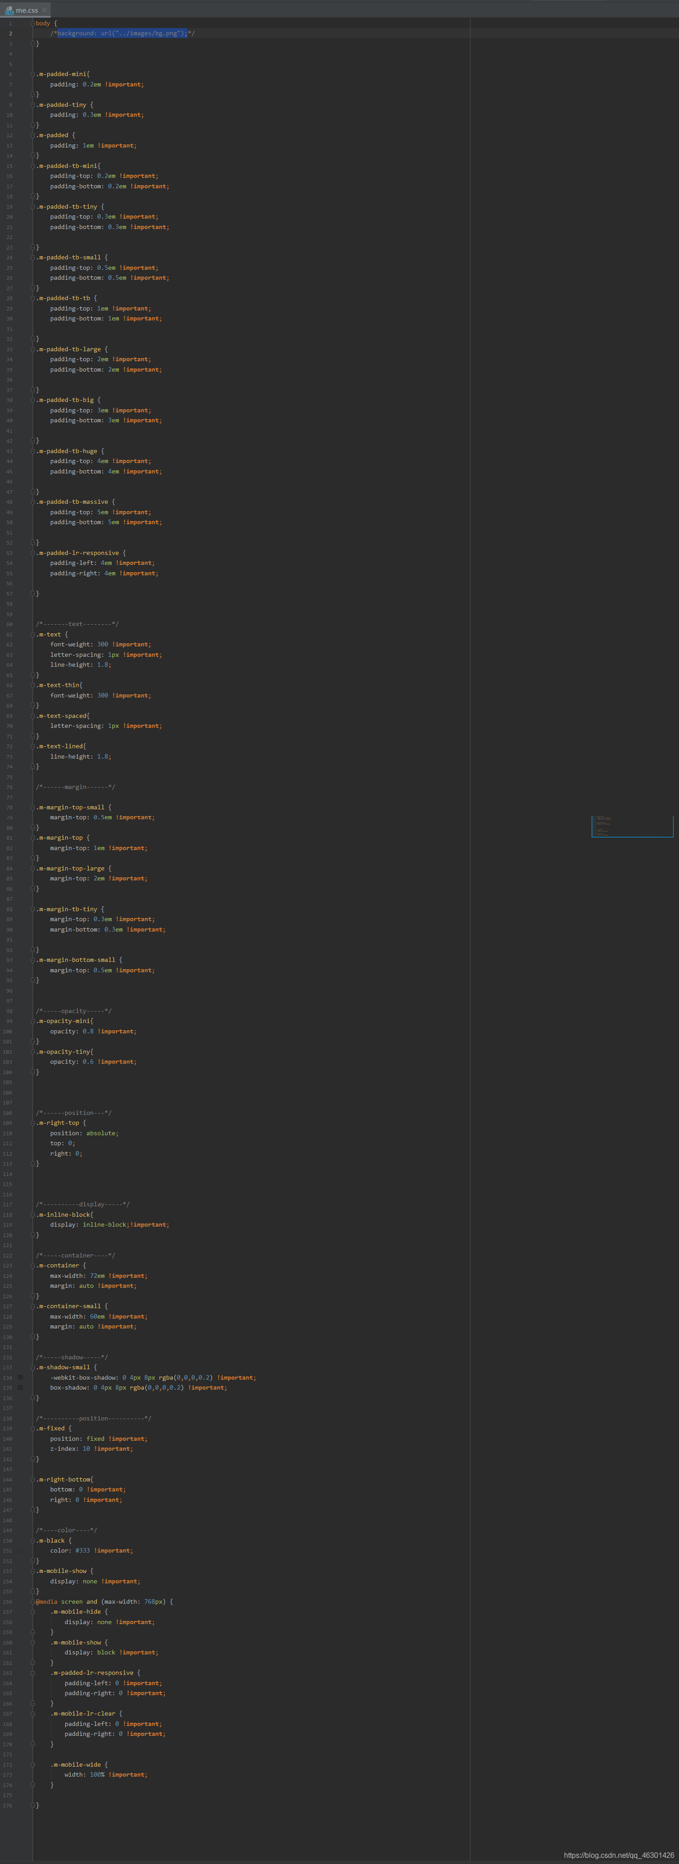Screen dimensions: 679x1864
Task: Switch to the me.css editor tab
Action: point(25,10)
